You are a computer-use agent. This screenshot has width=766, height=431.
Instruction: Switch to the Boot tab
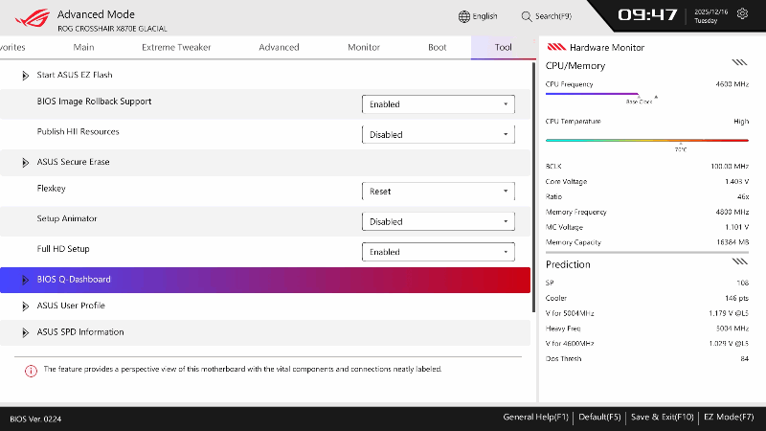pyautogui.click(x=438, y=47)
